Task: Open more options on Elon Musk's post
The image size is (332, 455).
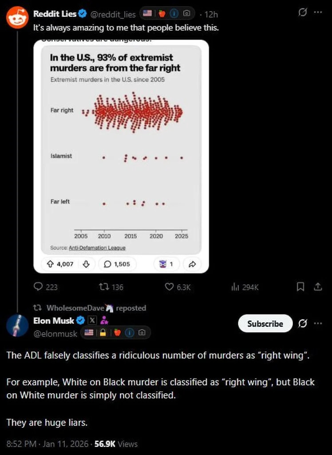Action: (x=318, y=323)
